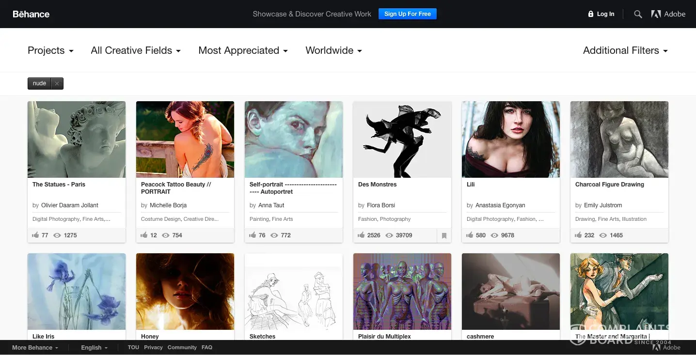Screen dimensions: 696x355
Task: Remove the nude tag filter
Action: [x=57, y=83]
